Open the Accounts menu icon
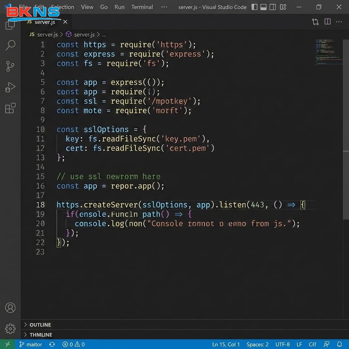Viewport: 349px width, 349px height. pyautogui.click(x=11, y=307)
